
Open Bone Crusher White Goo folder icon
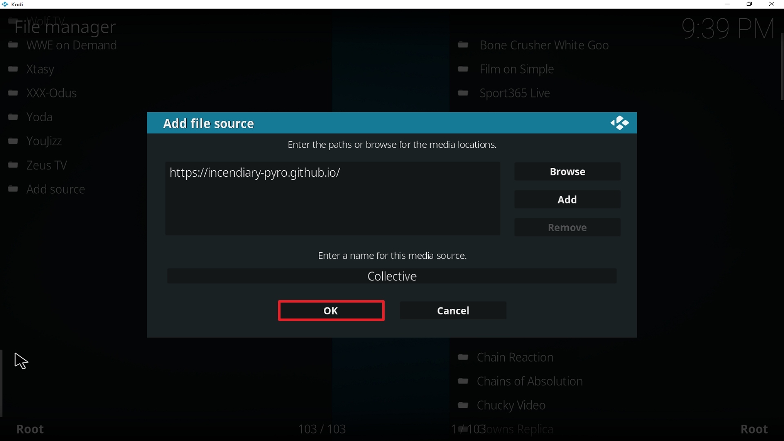tap(463, 45)
